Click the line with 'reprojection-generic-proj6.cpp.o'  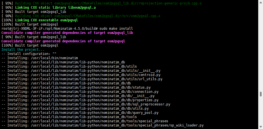pos(102,3)
